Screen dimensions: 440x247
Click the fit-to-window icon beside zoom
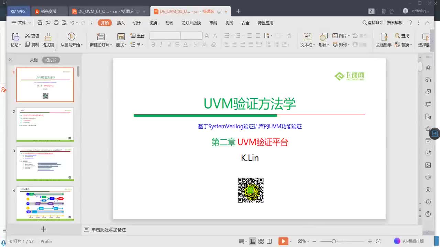tap(378, 241)
